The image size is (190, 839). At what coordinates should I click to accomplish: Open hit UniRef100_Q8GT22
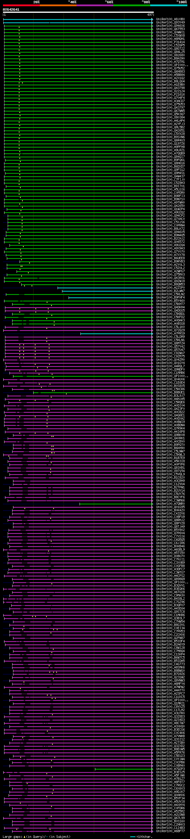170,49
